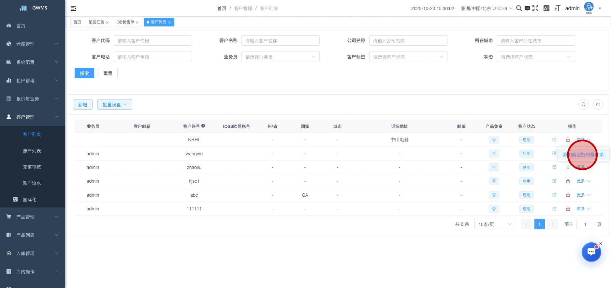Open the 业务员 salesperson dropdown filter
This screenshot has height=288, width=611.
click(x=280, y=57)
